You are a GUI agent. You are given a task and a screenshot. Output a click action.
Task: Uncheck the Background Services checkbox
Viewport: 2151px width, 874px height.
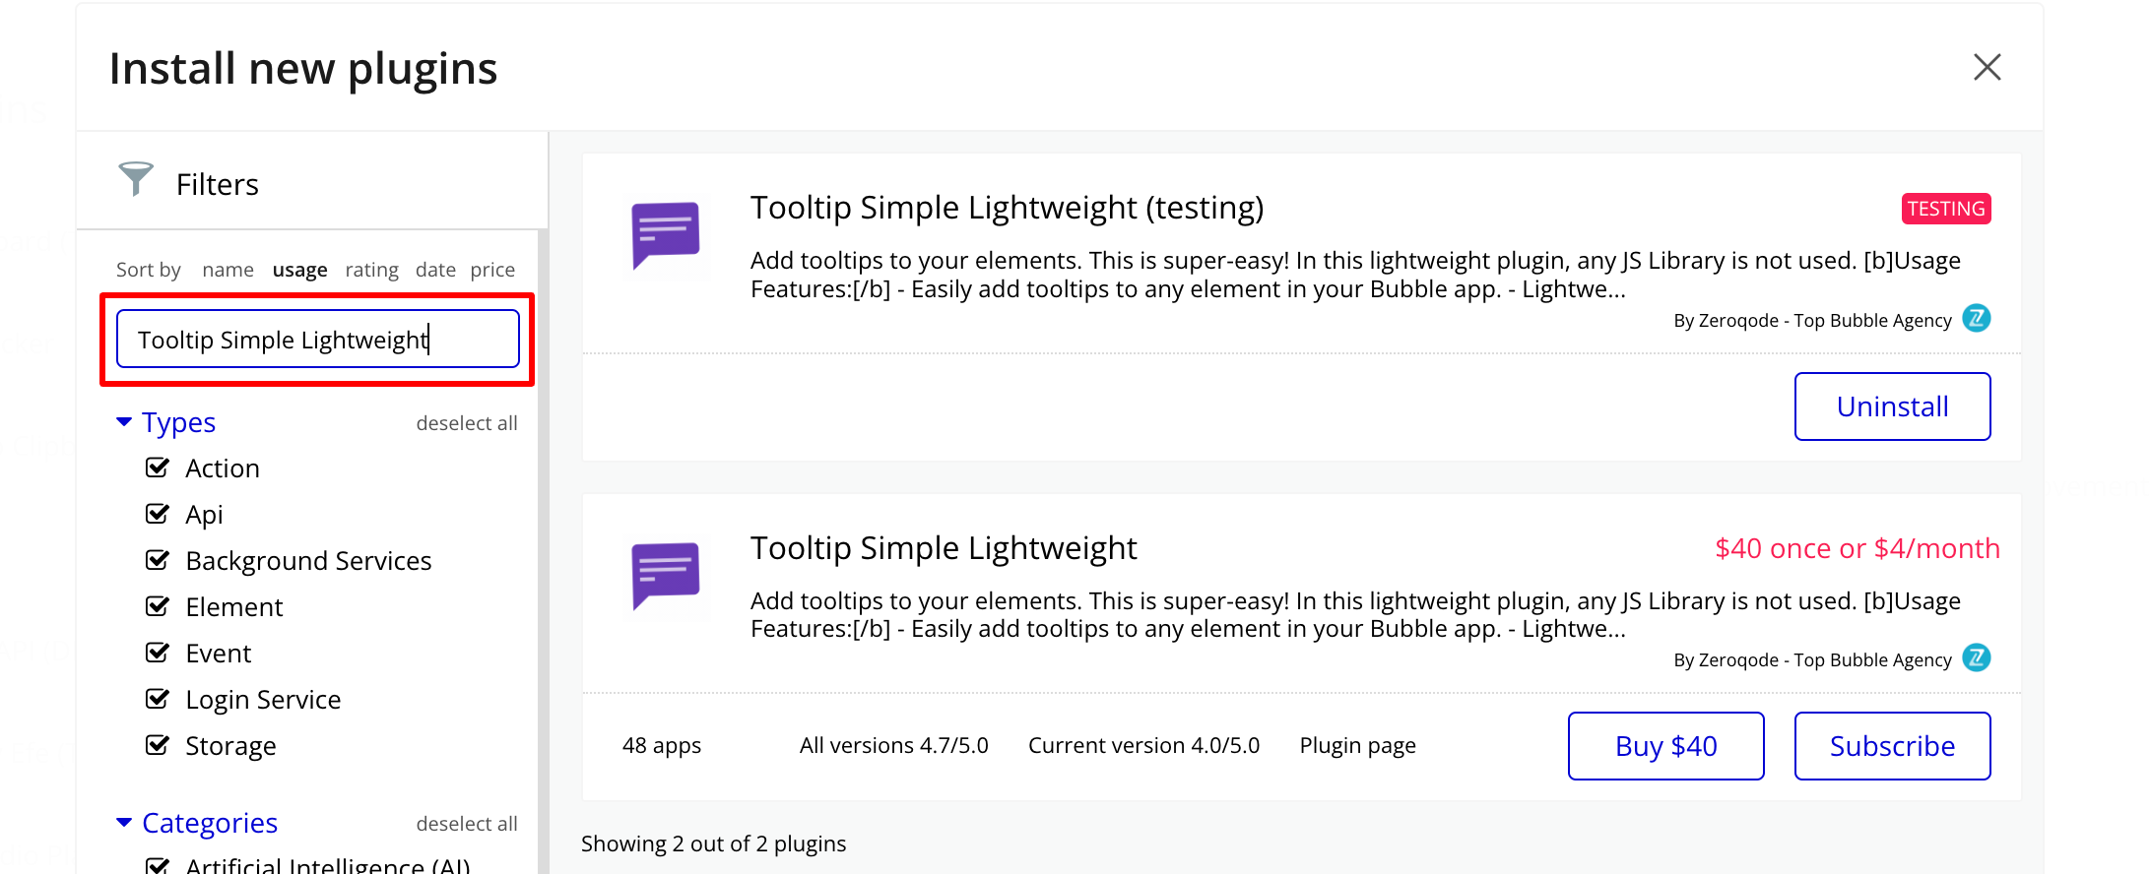coord(158,560)
